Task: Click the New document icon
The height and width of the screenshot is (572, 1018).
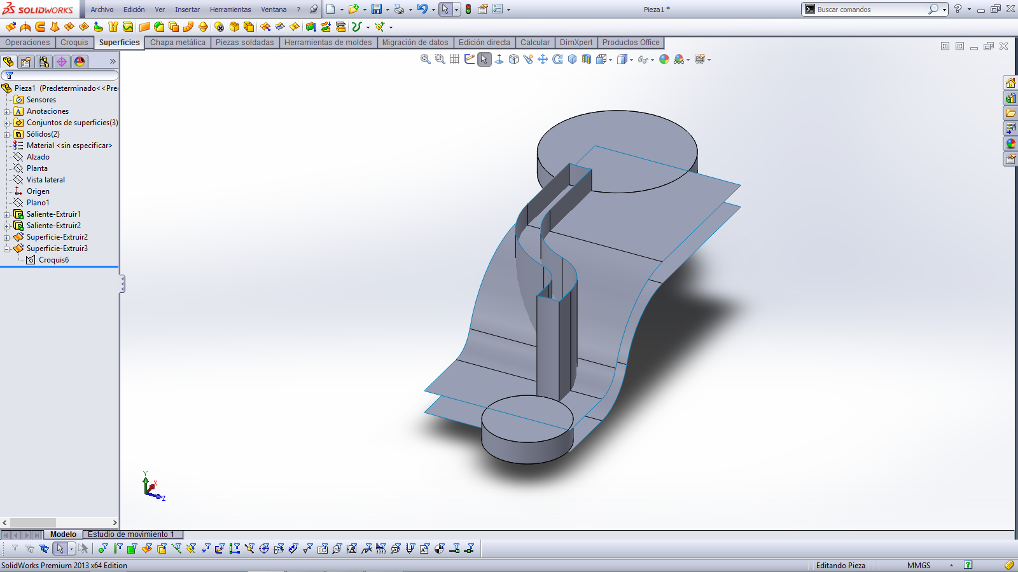Action: (x=331, y=9)
